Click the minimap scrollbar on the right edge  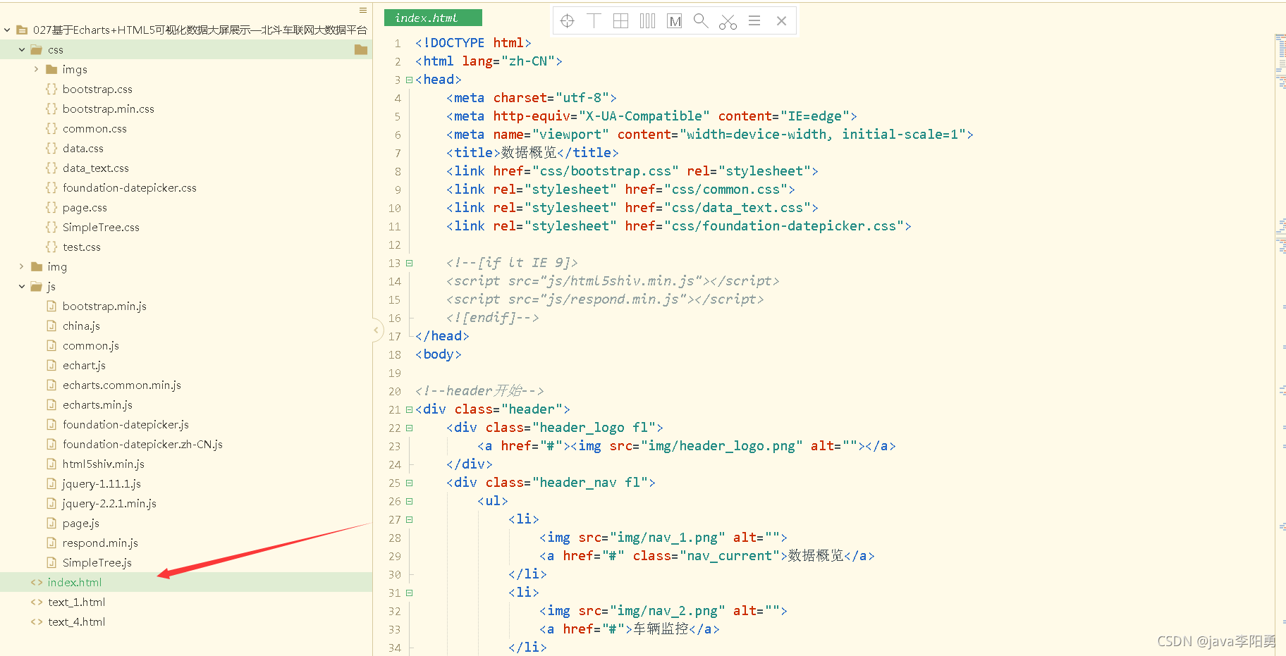coord(1280,141)
